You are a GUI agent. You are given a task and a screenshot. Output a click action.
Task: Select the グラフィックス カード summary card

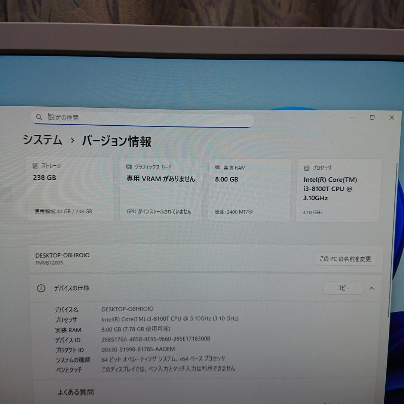pyautogui.click(x=161, y=189)
